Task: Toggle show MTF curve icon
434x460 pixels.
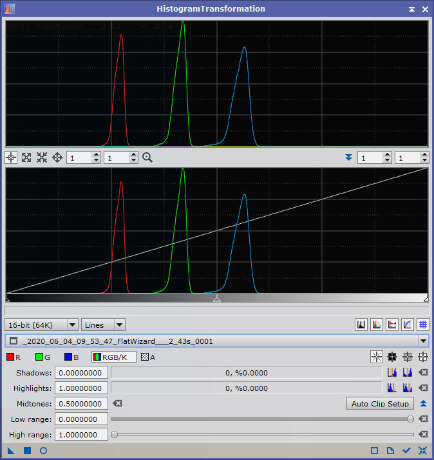Action: pos(408,325)
